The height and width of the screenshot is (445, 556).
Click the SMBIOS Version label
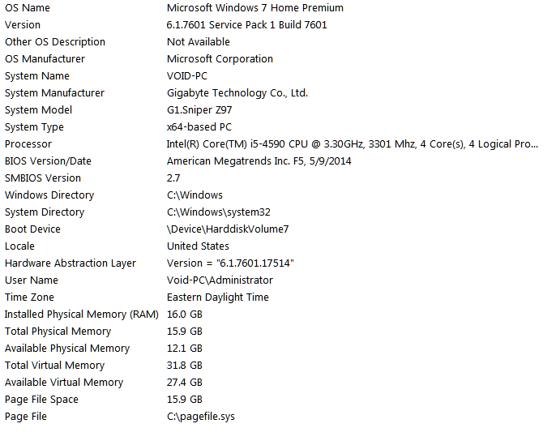coord(43,178)
